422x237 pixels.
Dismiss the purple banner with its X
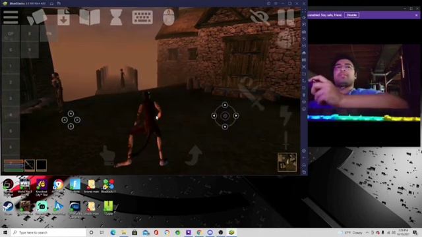pyautogui.click(x=417, y=15)
